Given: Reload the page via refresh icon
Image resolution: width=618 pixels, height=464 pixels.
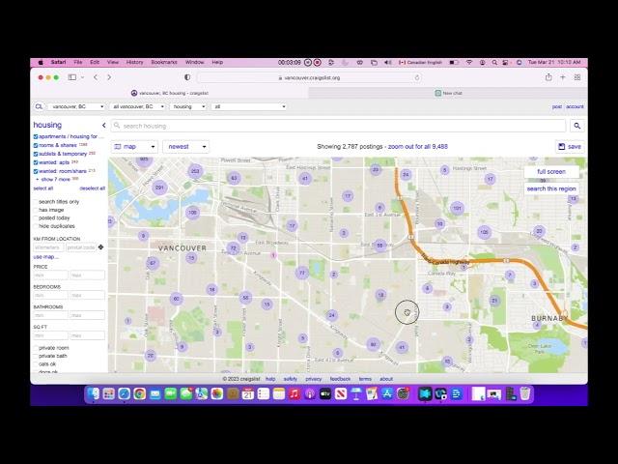Looking at the screenshot, I should click(417, 77).
